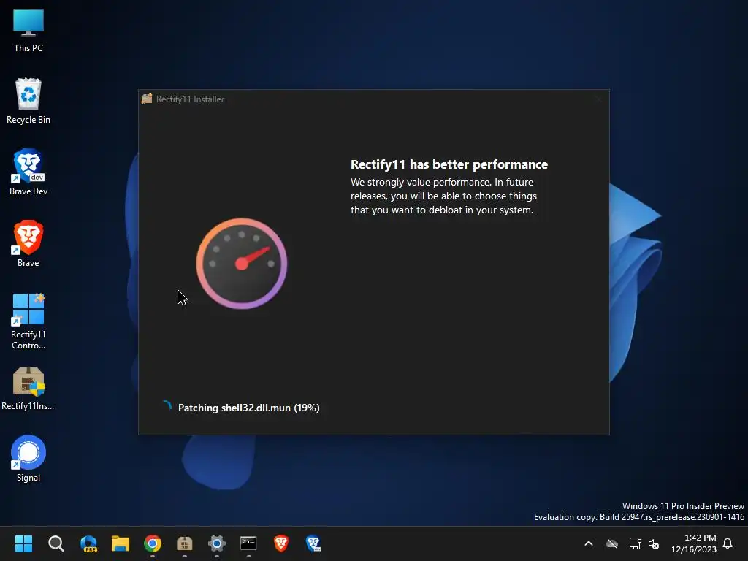
Task: Open clock and date 1:42 PM panel
Action: pyautogui.click(x=694, y=543)
